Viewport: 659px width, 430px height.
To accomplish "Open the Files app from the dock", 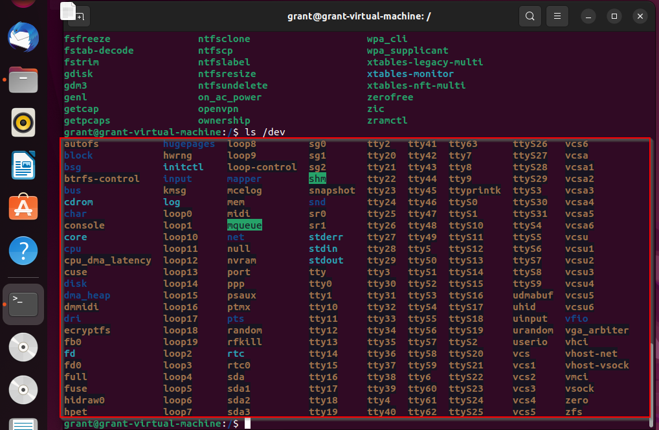I will pyautogui.click(x=23, y=80).
